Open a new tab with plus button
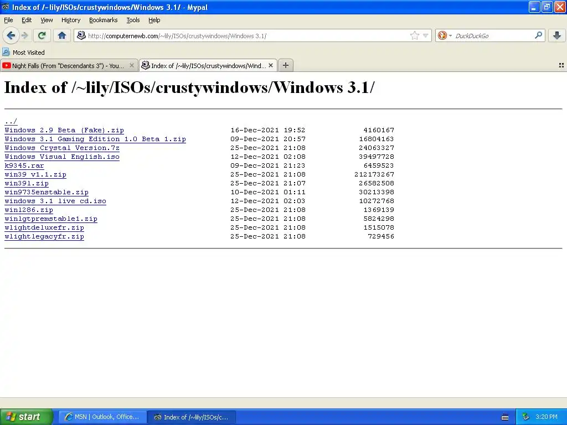 [286, 65]
